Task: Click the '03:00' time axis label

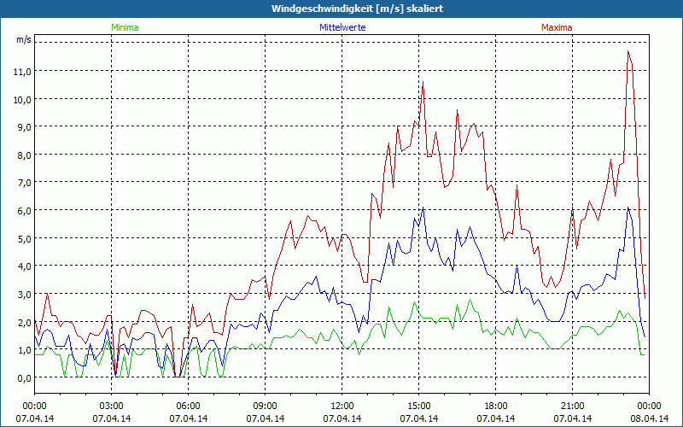Action: click(112, 407)
